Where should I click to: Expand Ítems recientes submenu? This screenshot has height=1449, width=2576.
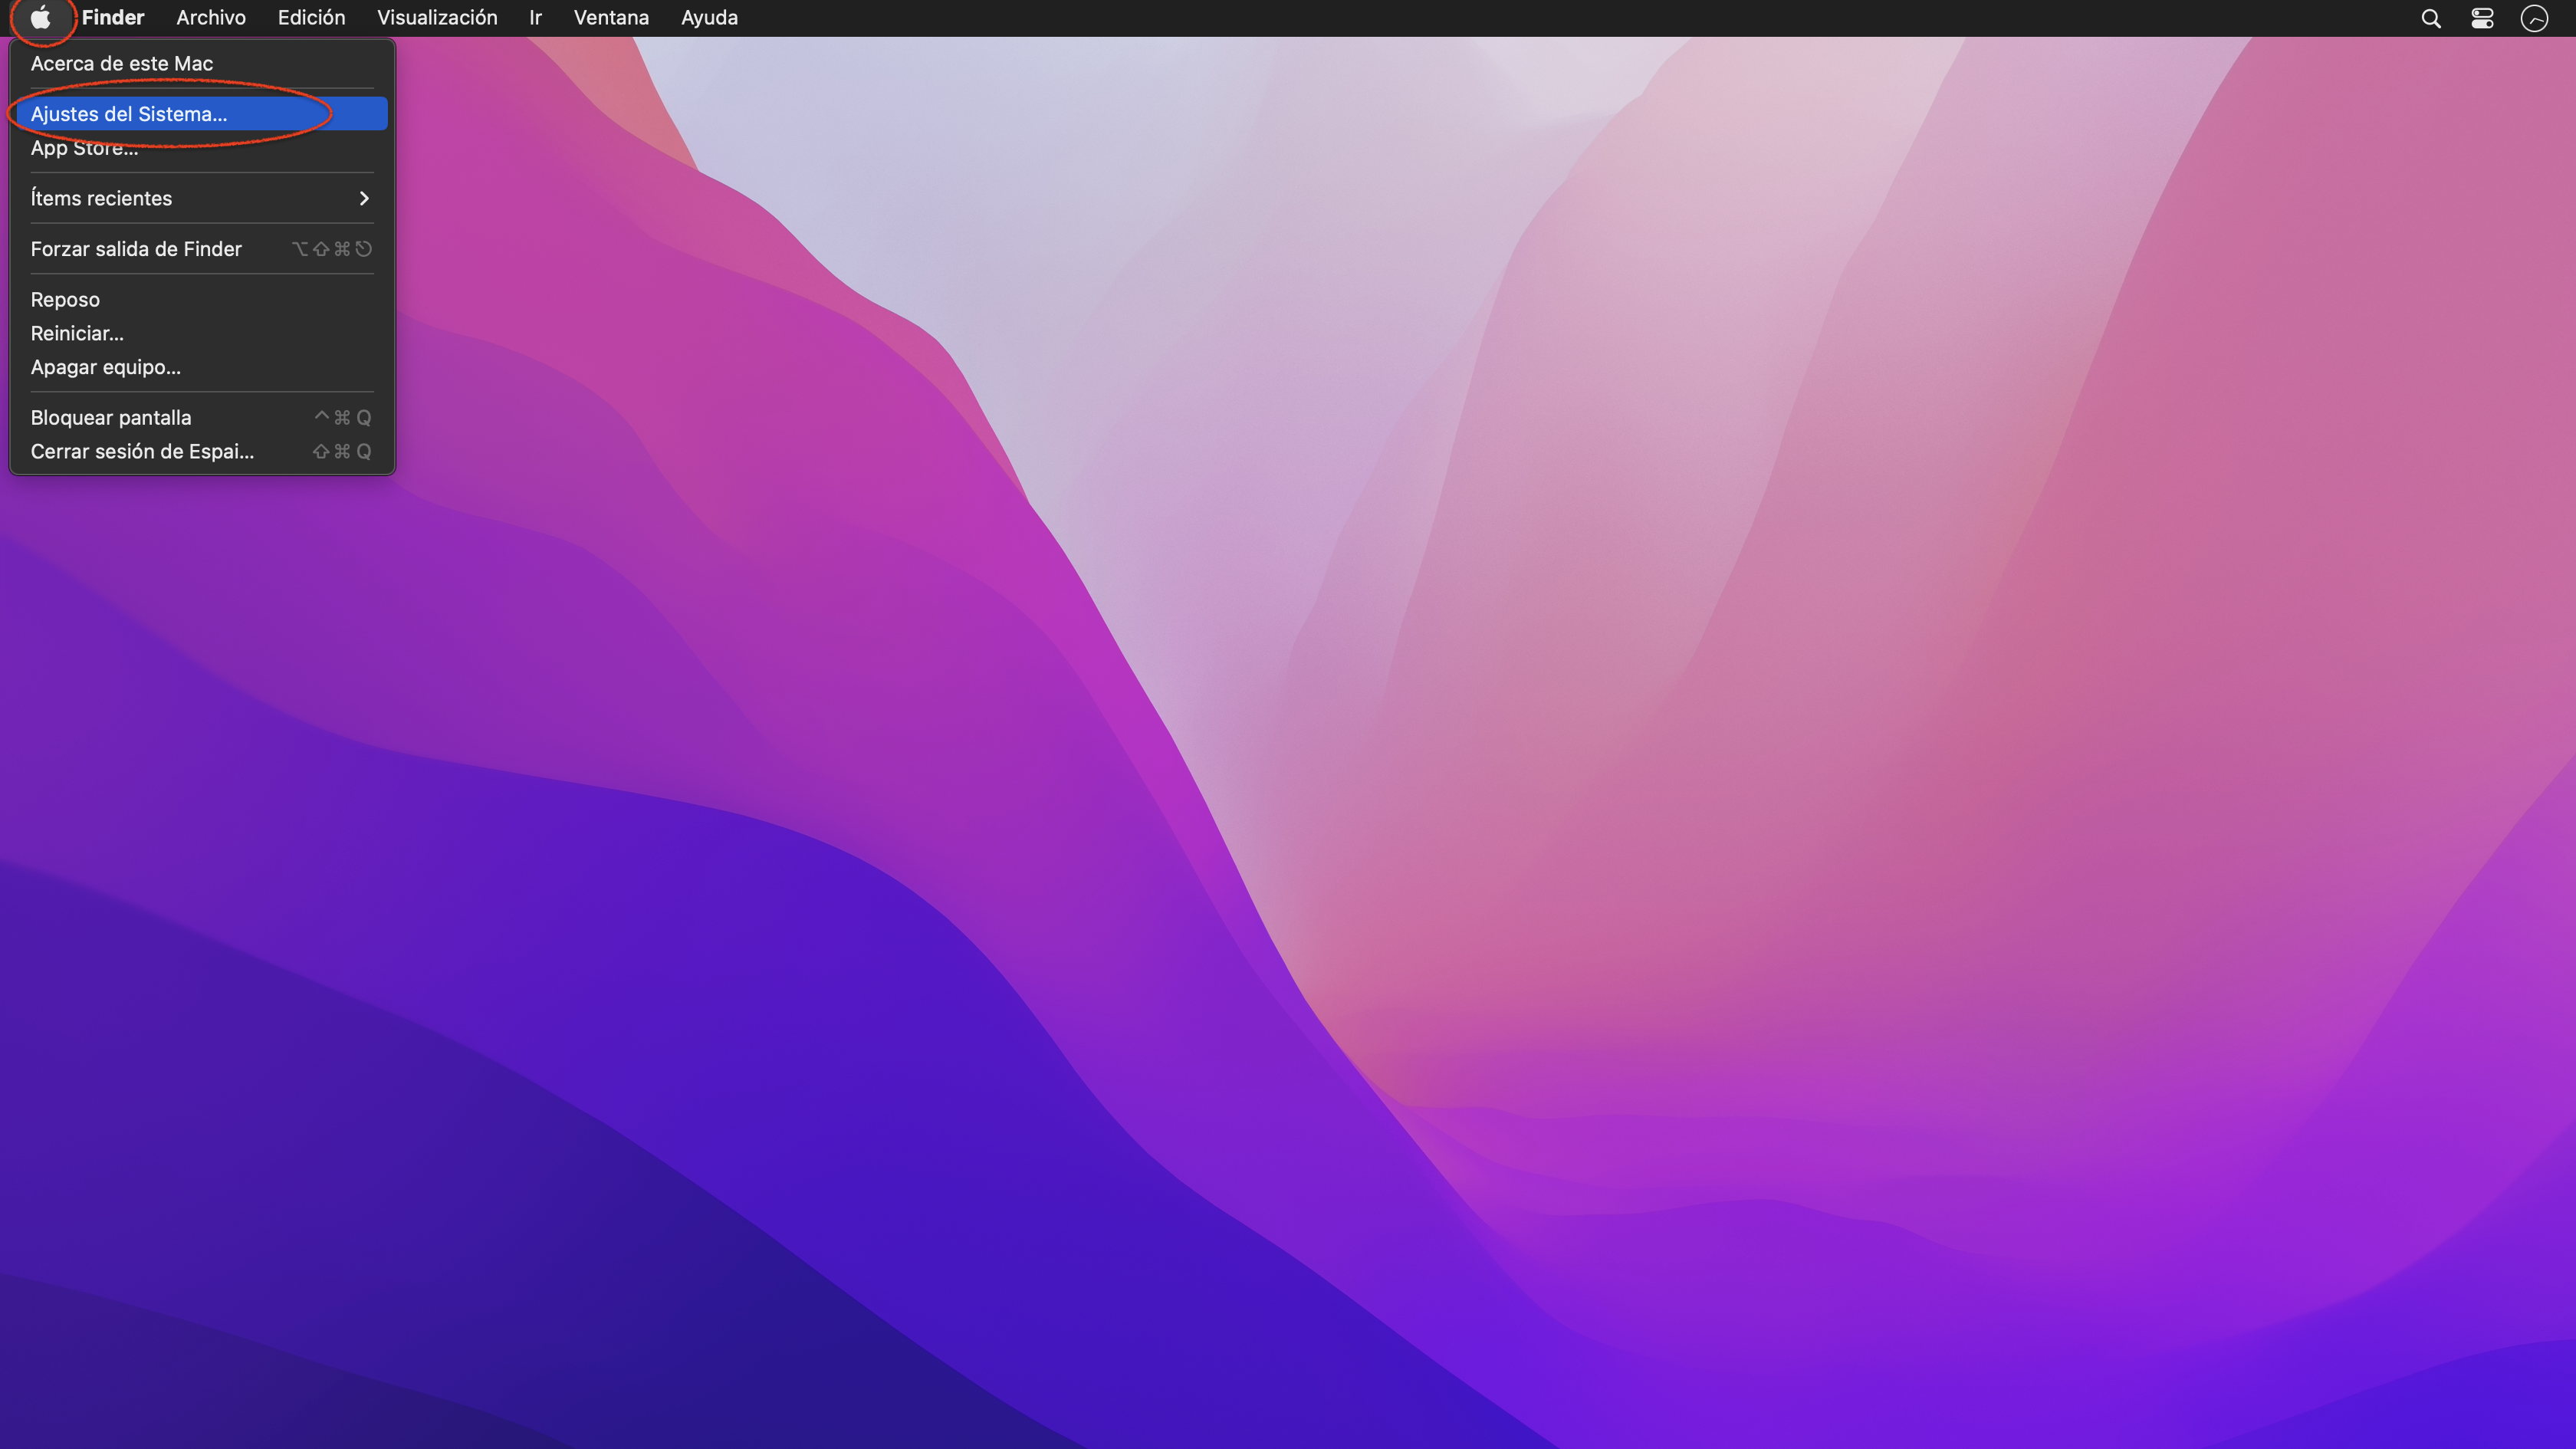(101, 198)
